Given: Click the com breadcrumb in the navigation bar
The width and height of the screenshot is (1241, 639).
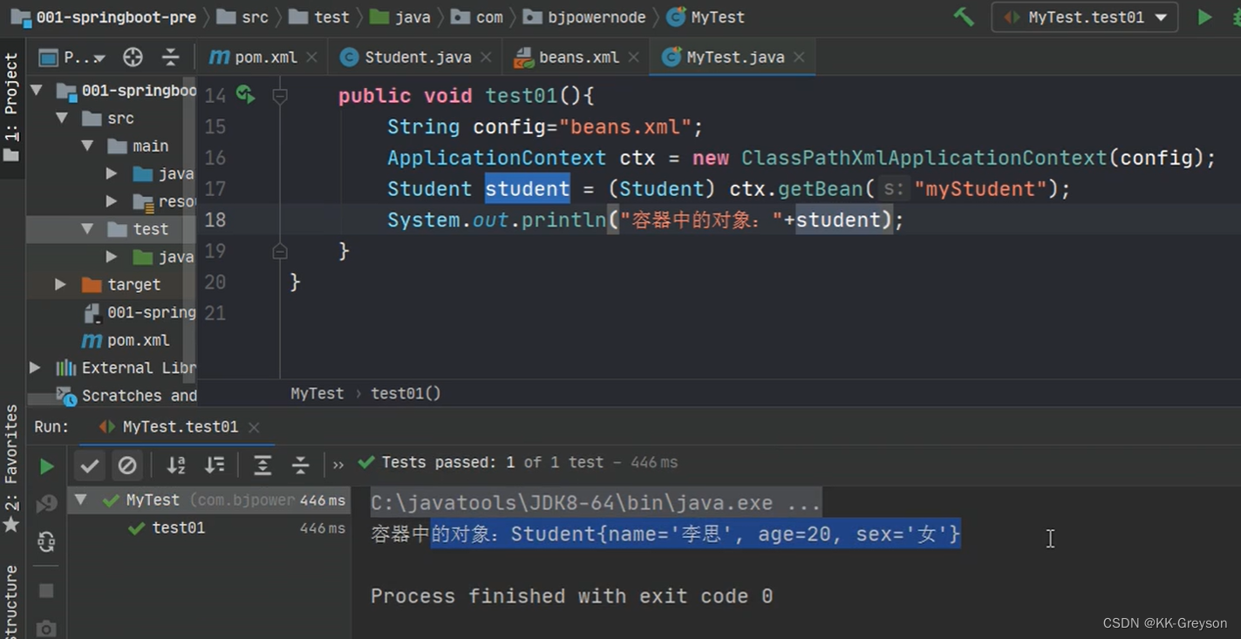Looking at the screenshot, I should pos(476,17).
